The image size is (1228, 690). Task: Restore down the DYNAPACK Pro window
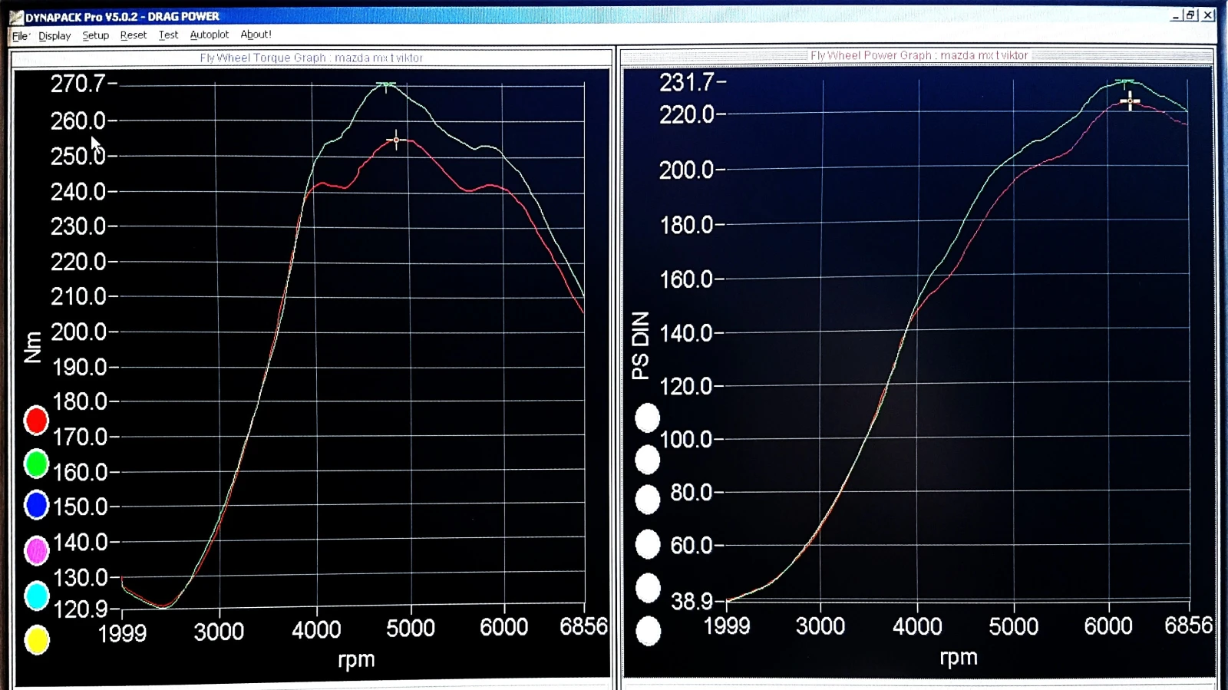1191,15
